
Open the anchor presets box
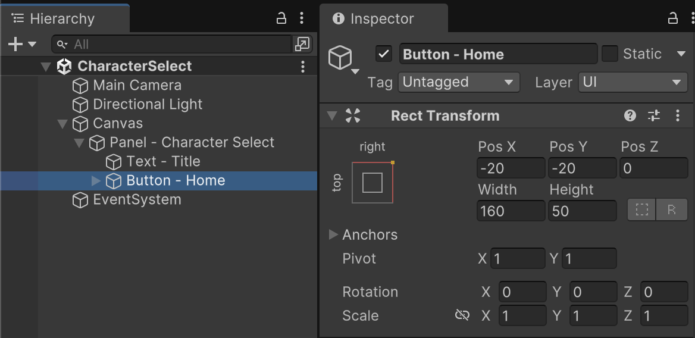372,183
